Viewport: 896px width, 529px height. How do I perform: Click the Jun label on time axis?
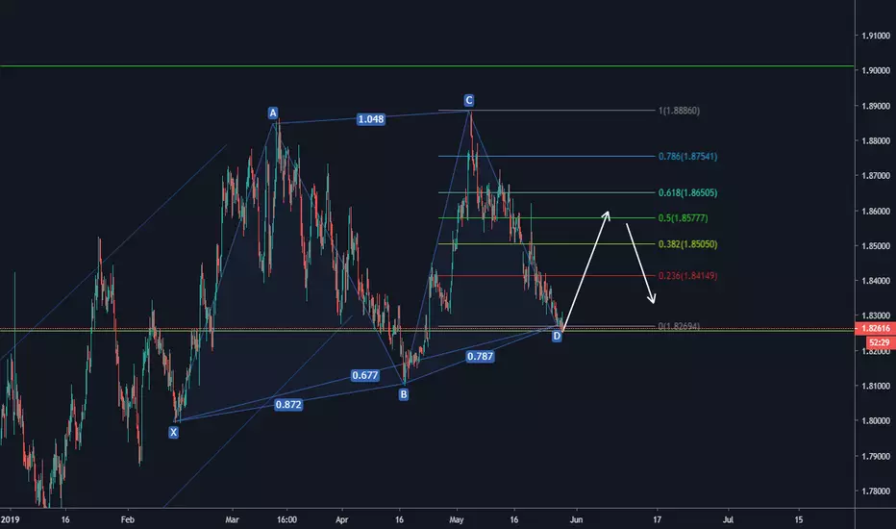coord(576,519)
